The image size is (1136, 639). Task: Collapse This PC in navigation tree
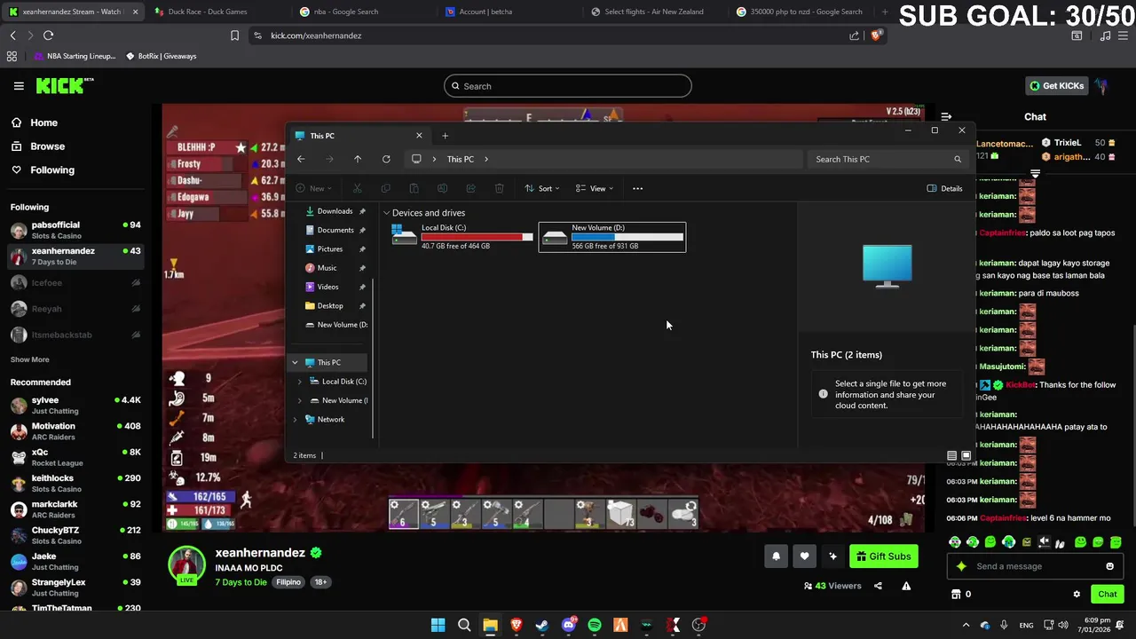click(x=295, y=362)
